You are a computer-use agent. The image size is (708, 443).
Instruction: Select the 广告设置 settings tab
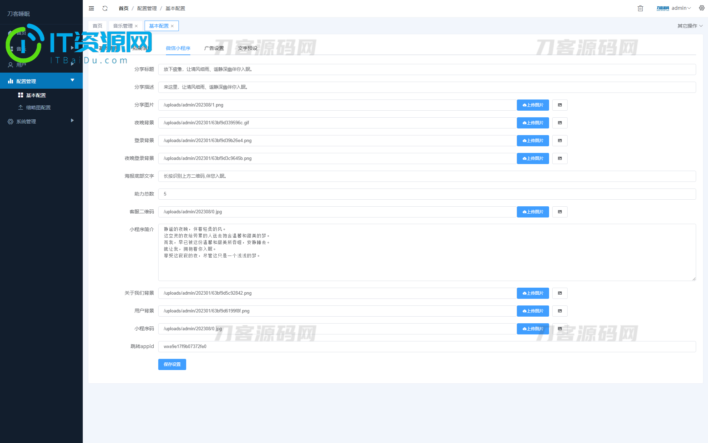click(x=214, y=48)
